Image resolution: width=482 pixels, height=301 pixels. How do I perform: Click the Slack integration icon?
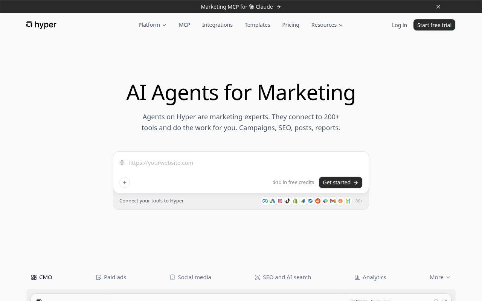point(325,201)
